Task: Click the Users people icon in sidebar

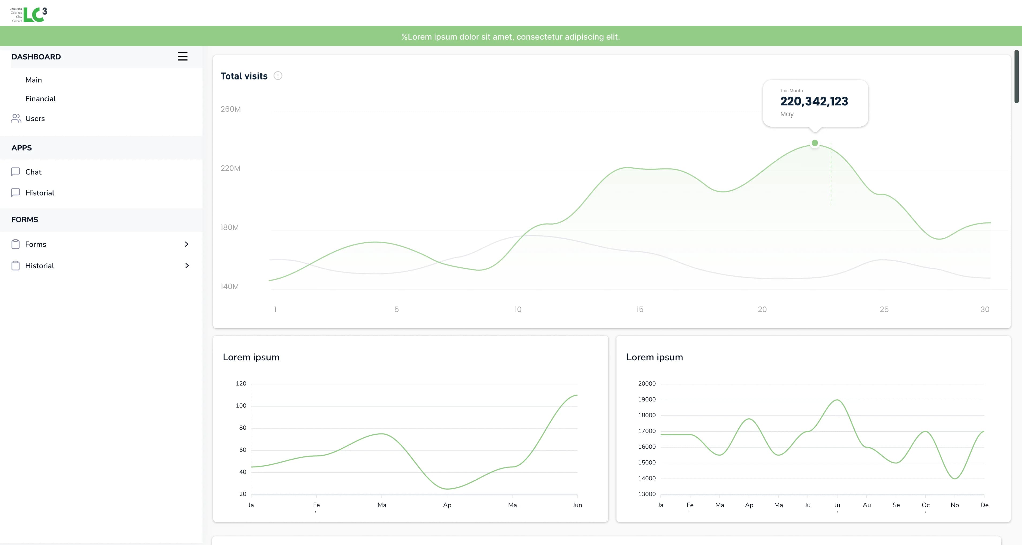Action: [16, 118]
